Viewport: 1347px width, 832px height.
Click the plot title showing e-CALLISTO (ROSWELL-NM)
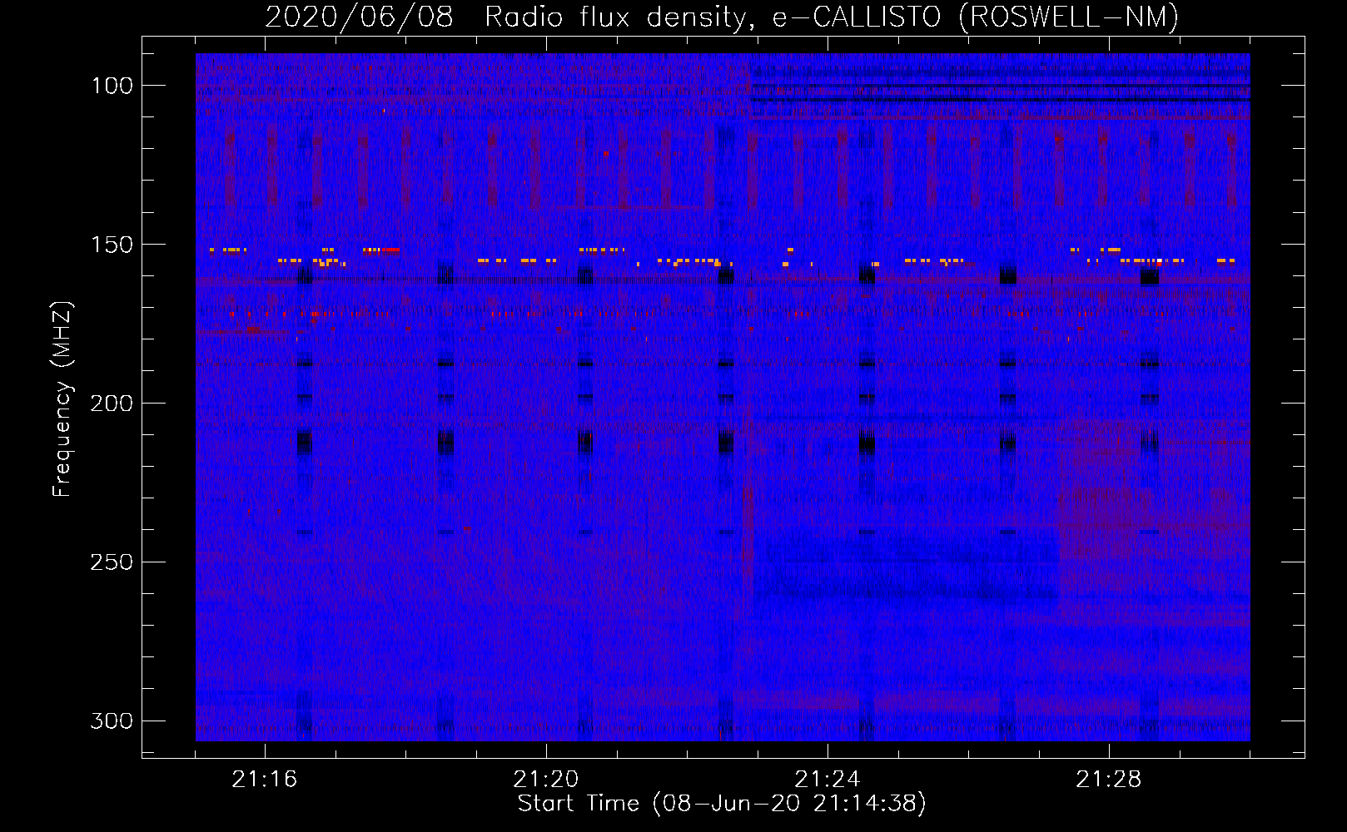(x=722, y=17)
